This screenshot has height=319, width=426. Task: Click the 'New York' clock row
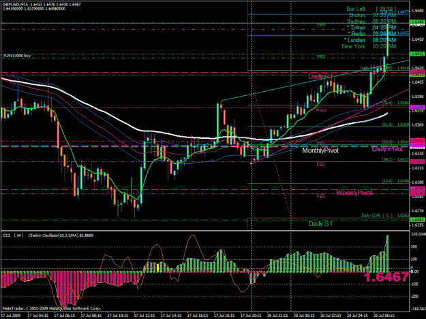pyautogui.click(x=369, y=46)
